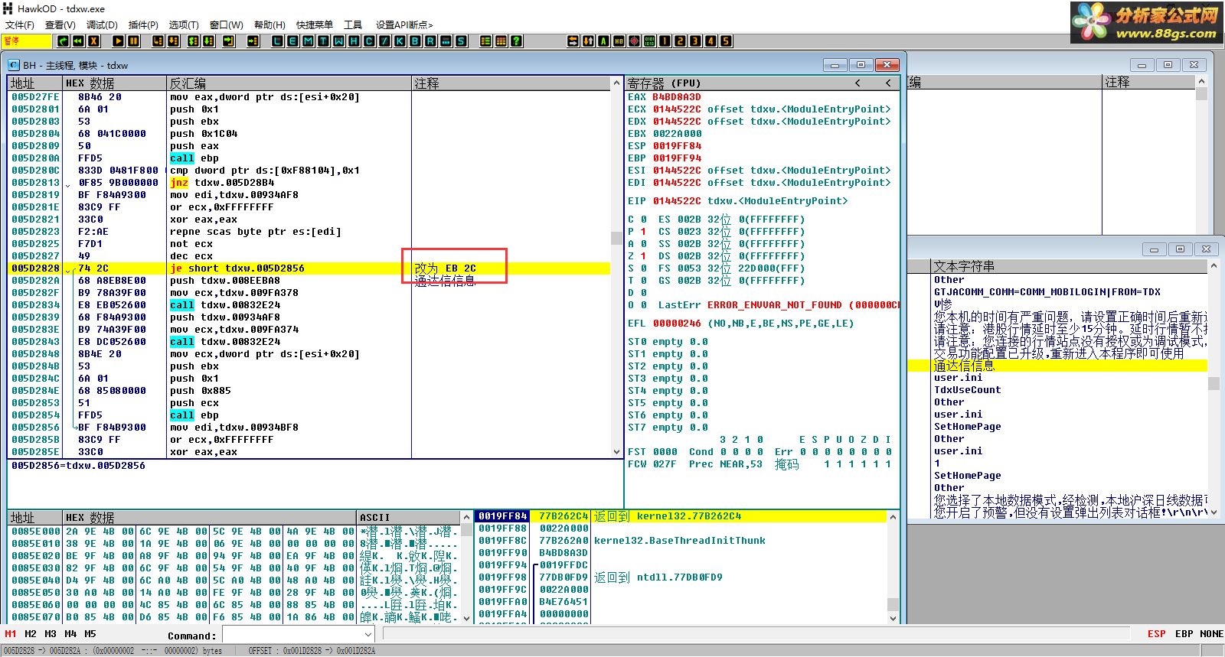Open Call stack (K icon)
The height and width of the screenshot is (657, 1225).
pos(400,41)
